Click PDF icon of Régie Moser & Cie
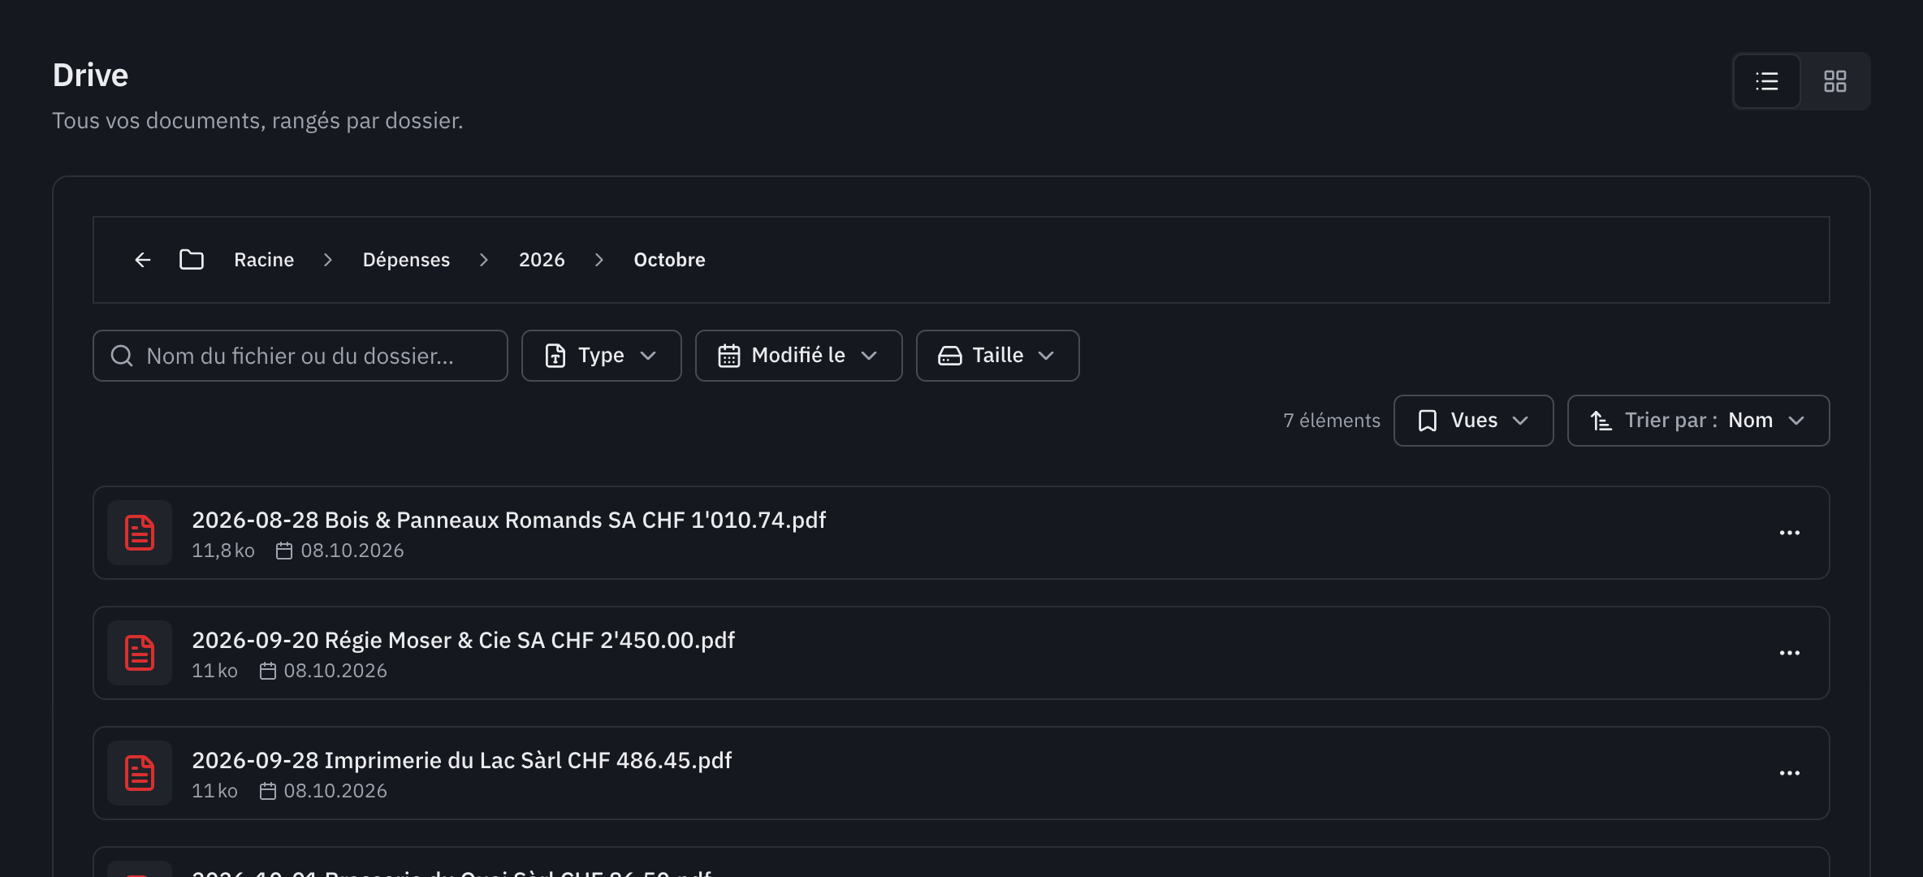Image resolution: width=1923 pixels, height=877 pixels. coord(140,653)
